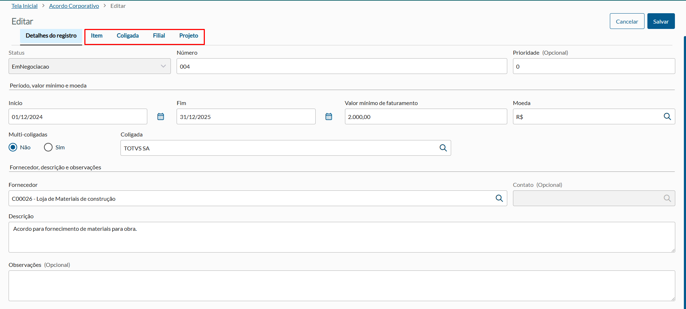Click the Valor mínimo de faturamento field
The image size is (686, 309).
point(426,116)
